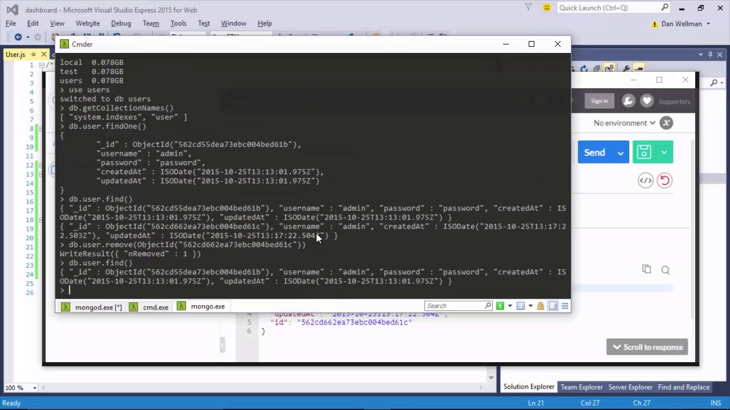This screenshot has height=410, width=730.
Task: Create new console with green plus
Action: 500,306
